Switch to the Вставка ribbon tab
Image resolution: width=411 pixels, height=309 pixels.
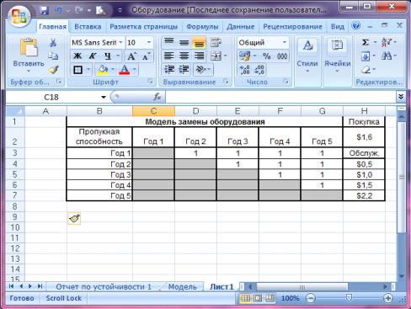point(88,27)
